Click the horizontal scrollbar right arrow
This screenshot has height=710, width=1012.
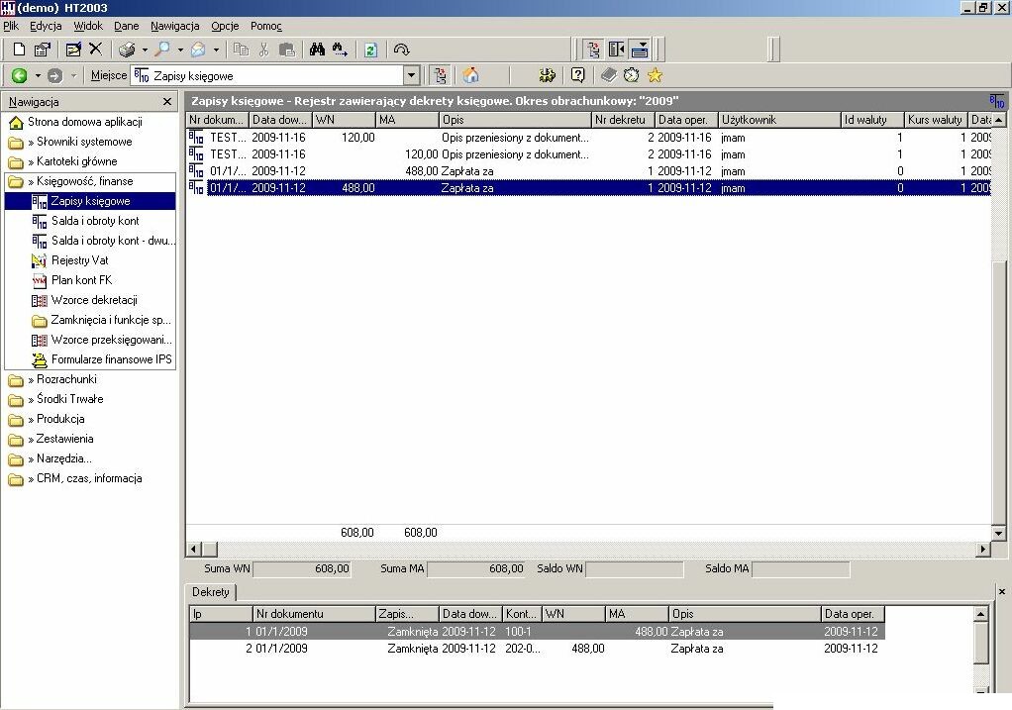[x=983, y=550]
